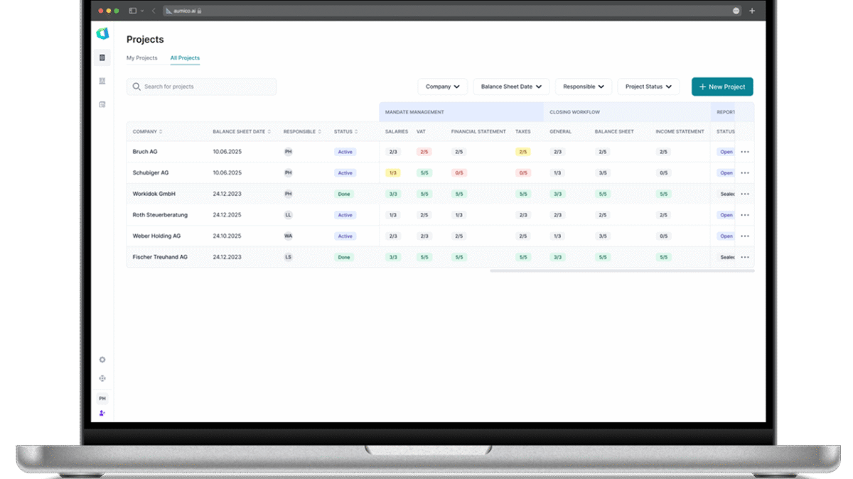
Task: Click the New Project button
Action: (722, 87)
